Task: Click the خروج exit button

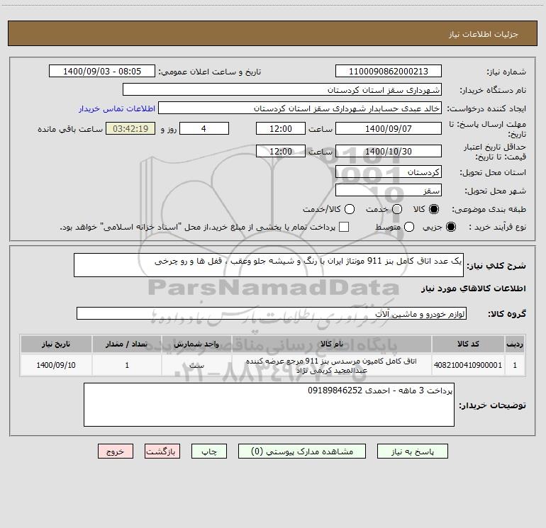Action: (116, 451)
